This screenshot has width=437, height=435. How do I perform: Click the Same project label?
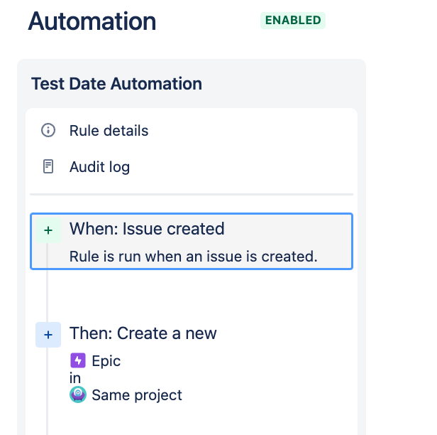click(x=137, y=395)
